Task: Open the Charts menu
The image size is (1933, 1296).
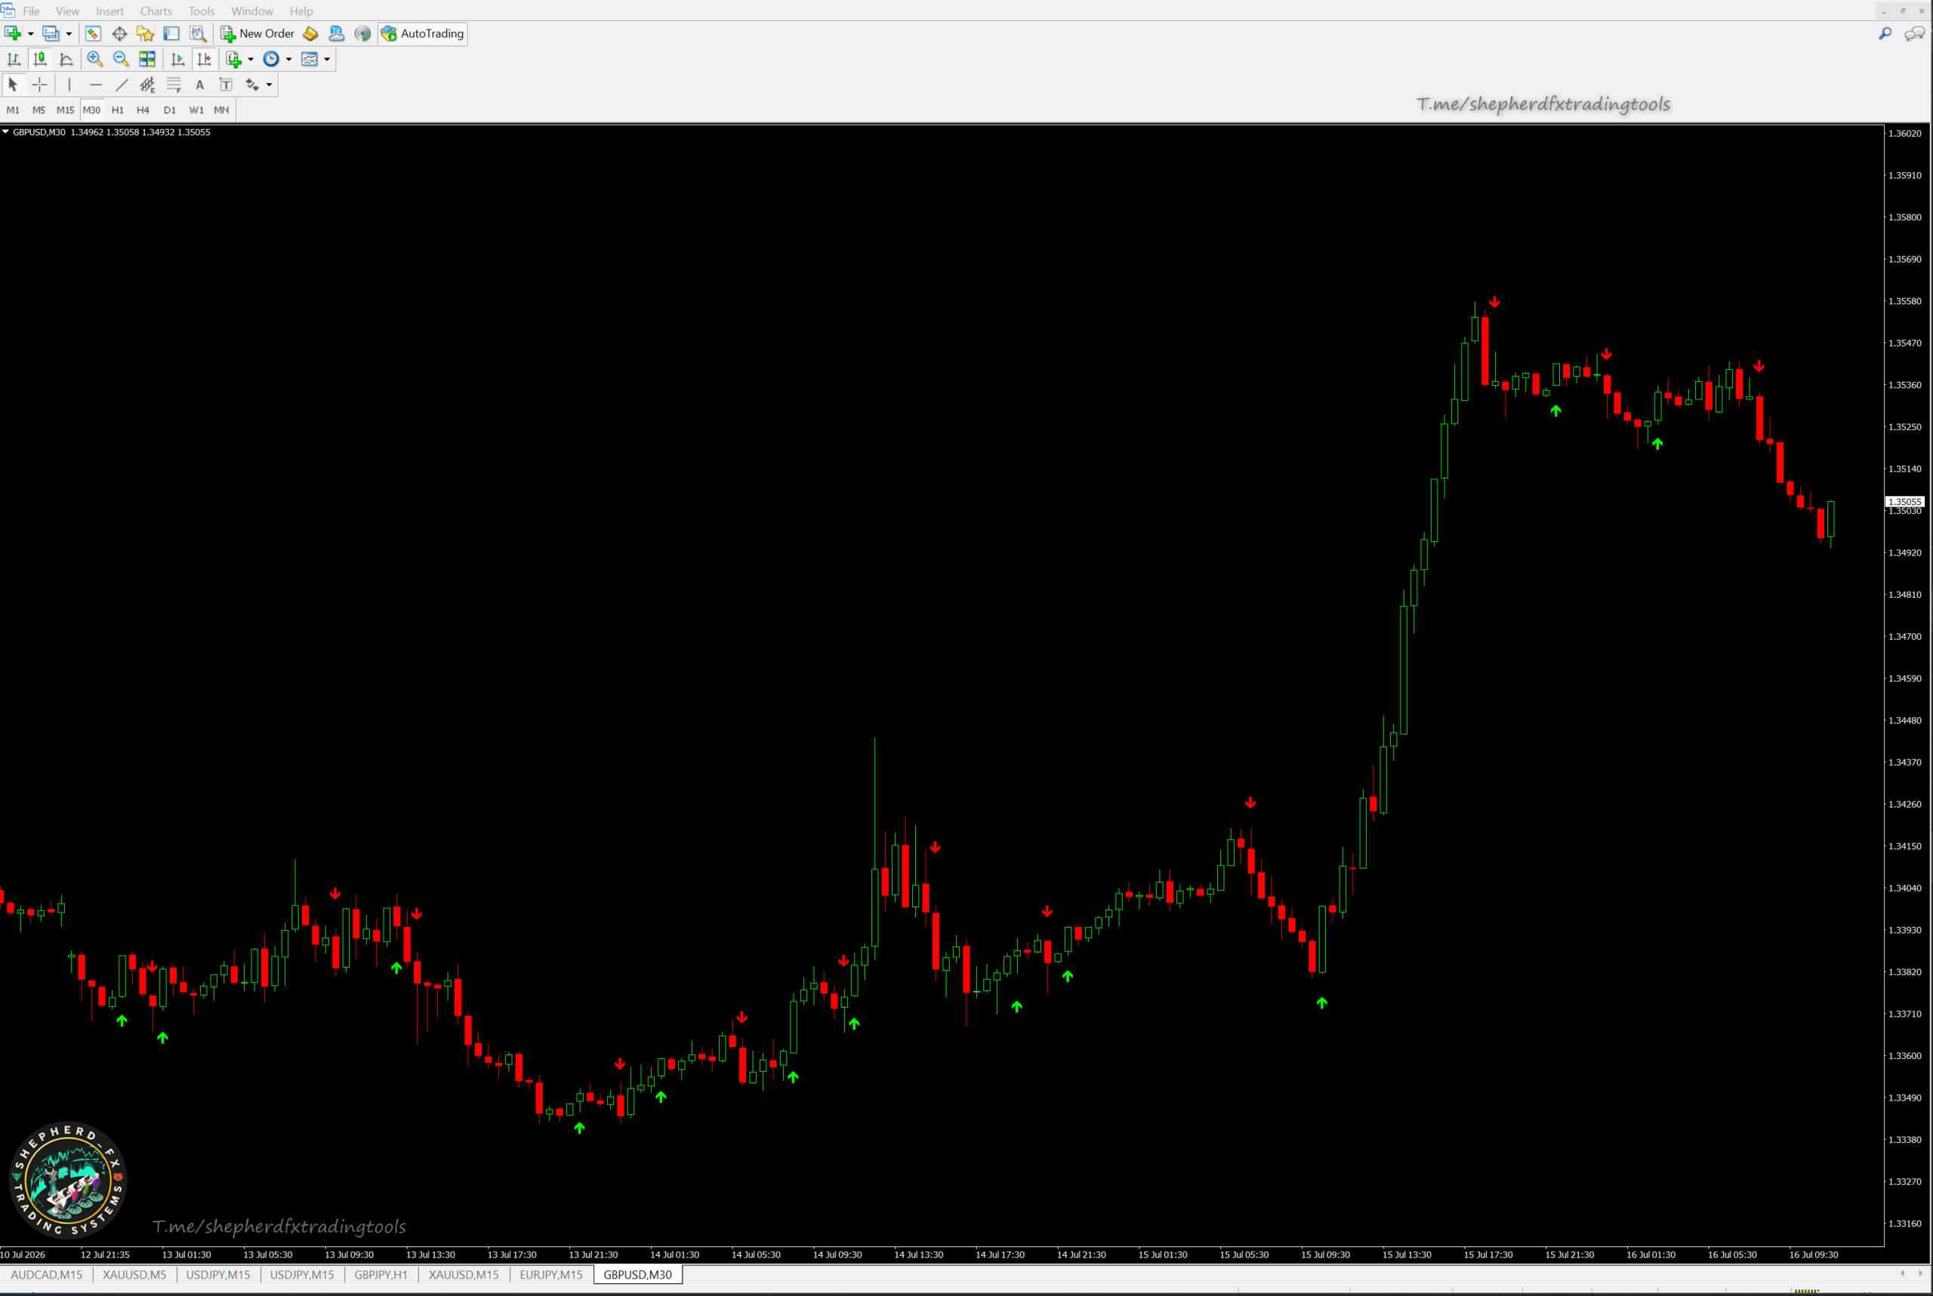Action: tap(156, 11)
